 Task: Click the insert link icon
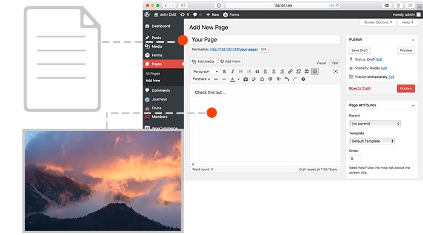290,71
